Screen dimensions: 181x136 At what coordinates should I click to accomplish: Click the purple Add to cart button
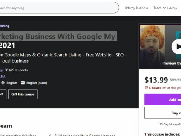tap(163, 99)
